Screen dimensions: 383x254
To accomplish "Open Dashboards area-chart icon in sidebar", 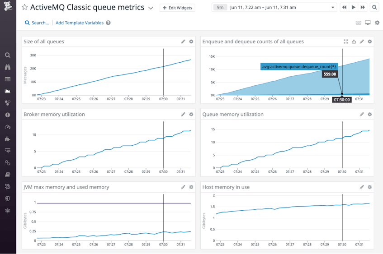I will click(8, 91).
